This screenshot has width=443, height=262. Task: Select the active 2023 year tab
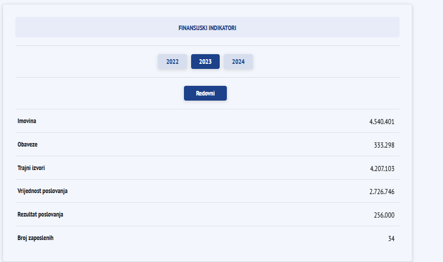tap(205, 62)
